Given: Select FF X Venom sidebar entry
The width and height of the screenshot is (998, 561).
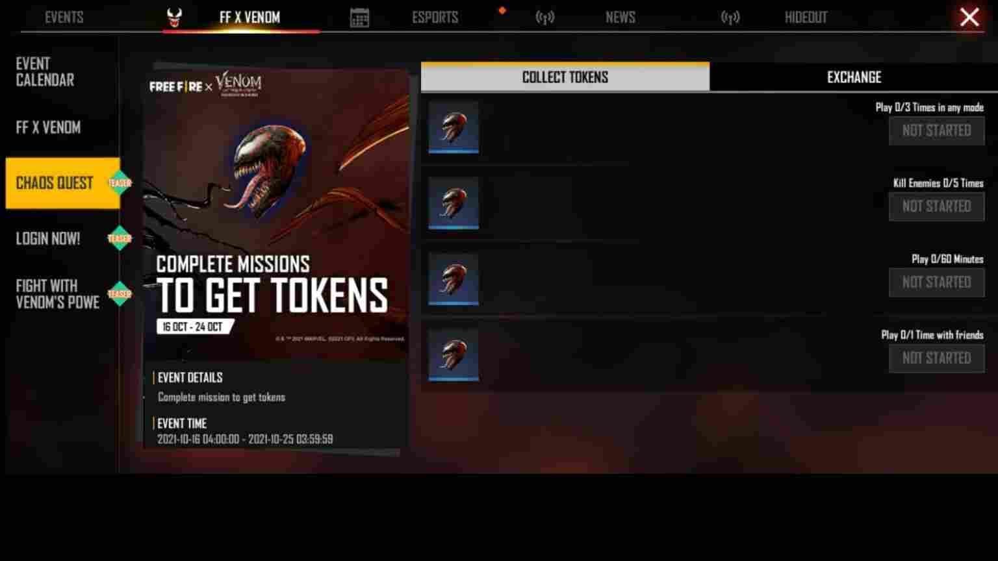Looking at the screenshot, I should point(48,127).
